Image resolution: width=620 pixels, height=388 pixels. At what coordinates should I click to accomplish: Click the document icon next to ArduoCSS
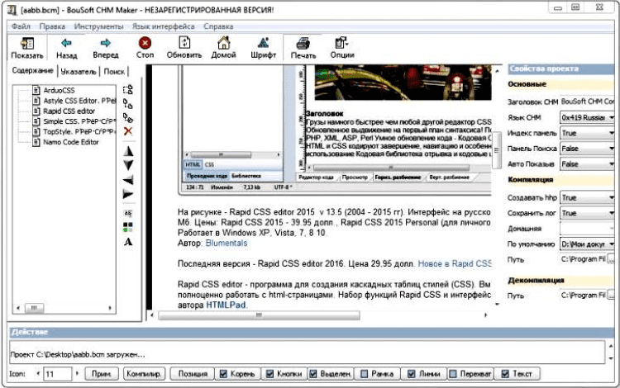(x=36, y=90)
